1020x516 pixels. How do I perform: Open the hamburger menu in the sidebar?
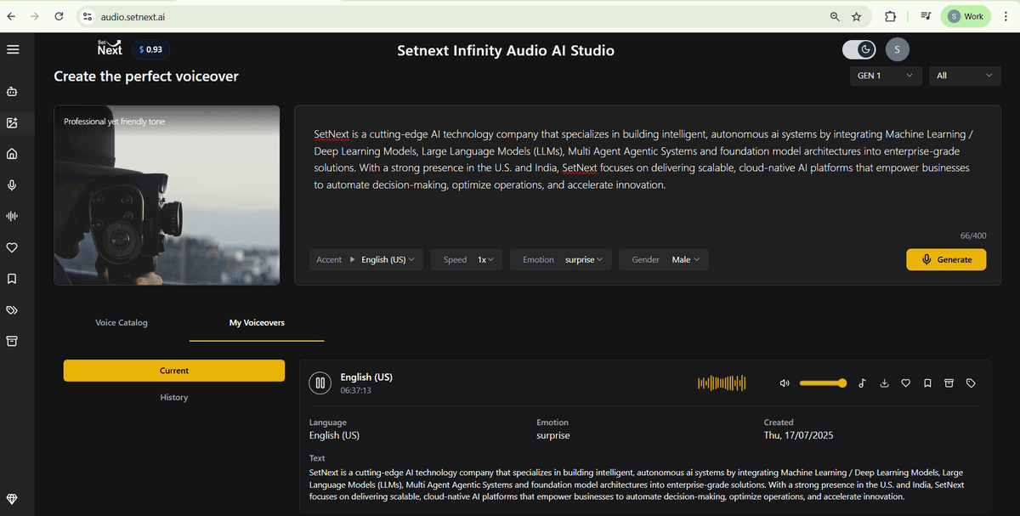pos(13,49)
